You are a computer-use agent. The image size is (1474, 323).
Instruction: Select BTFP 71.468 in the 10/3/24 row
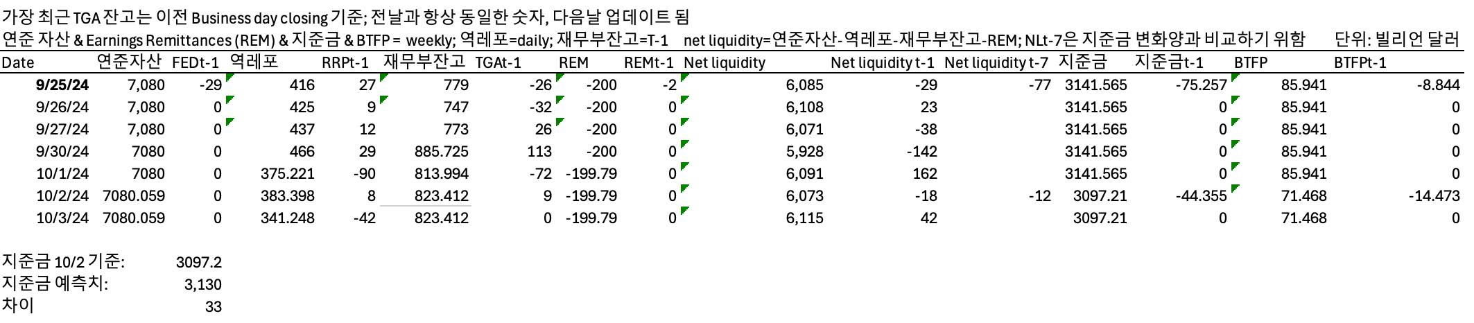pyautogui.click(x=1304, y=218)
